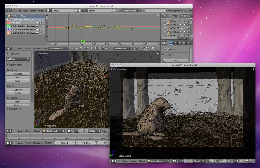Open the Render menu in top header
Viewport: 260px width, 168px height.
(x=33, y=11)
